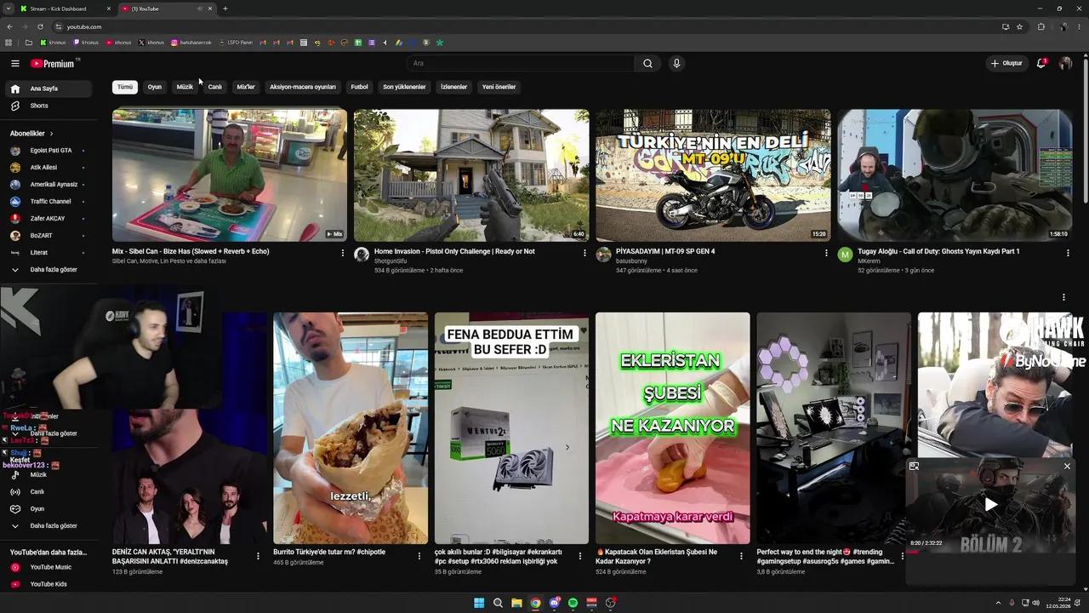This screenshot has width=1089, height=613.
Task: Open the MT-09 SP GEN 4 thumbnail
Action: coord(713,175)
